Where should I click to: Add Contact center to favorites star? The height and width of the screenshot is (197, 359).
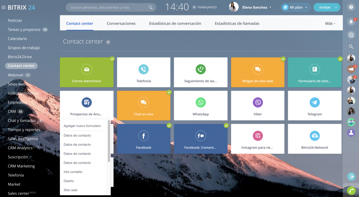108,42
